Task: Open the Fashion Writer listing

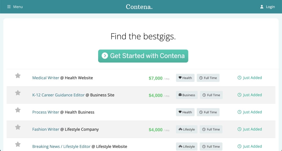Action: 46,129
